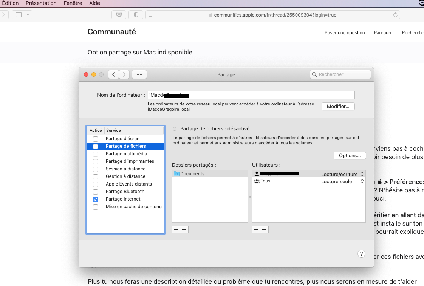Open Lecture/écriture permission dropdown

pyautogui.click(x=342, y=174)
